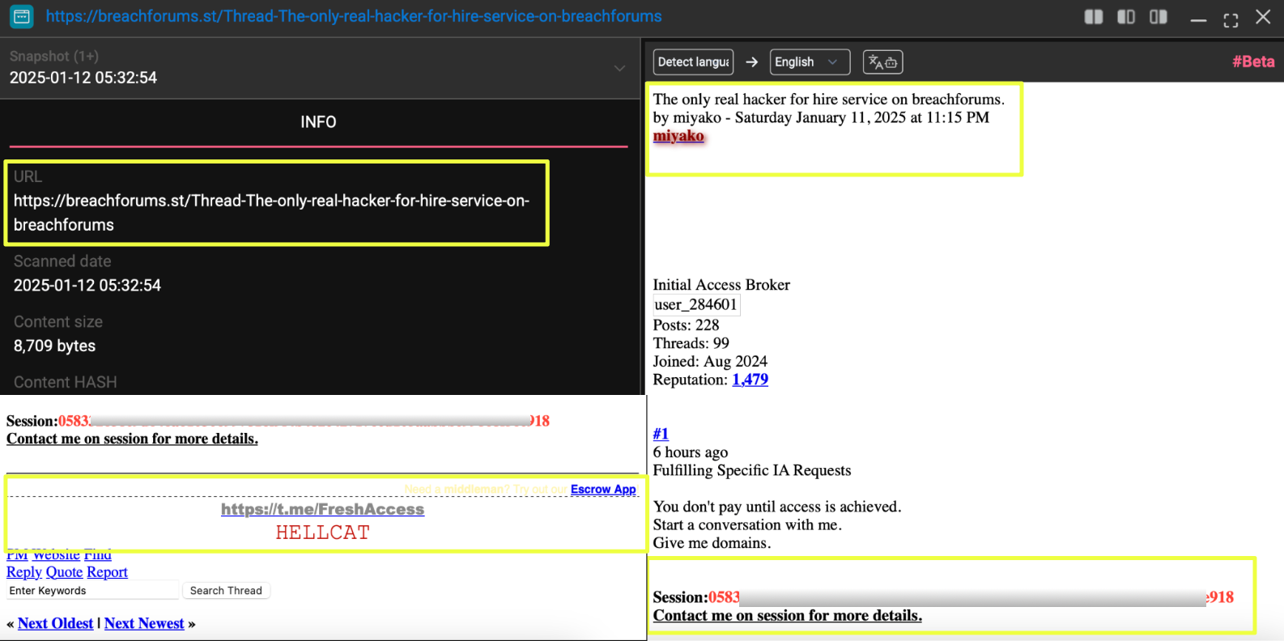Click the thread URL in the title bar
Screen dimensions: 1284x641
(354, 16)
